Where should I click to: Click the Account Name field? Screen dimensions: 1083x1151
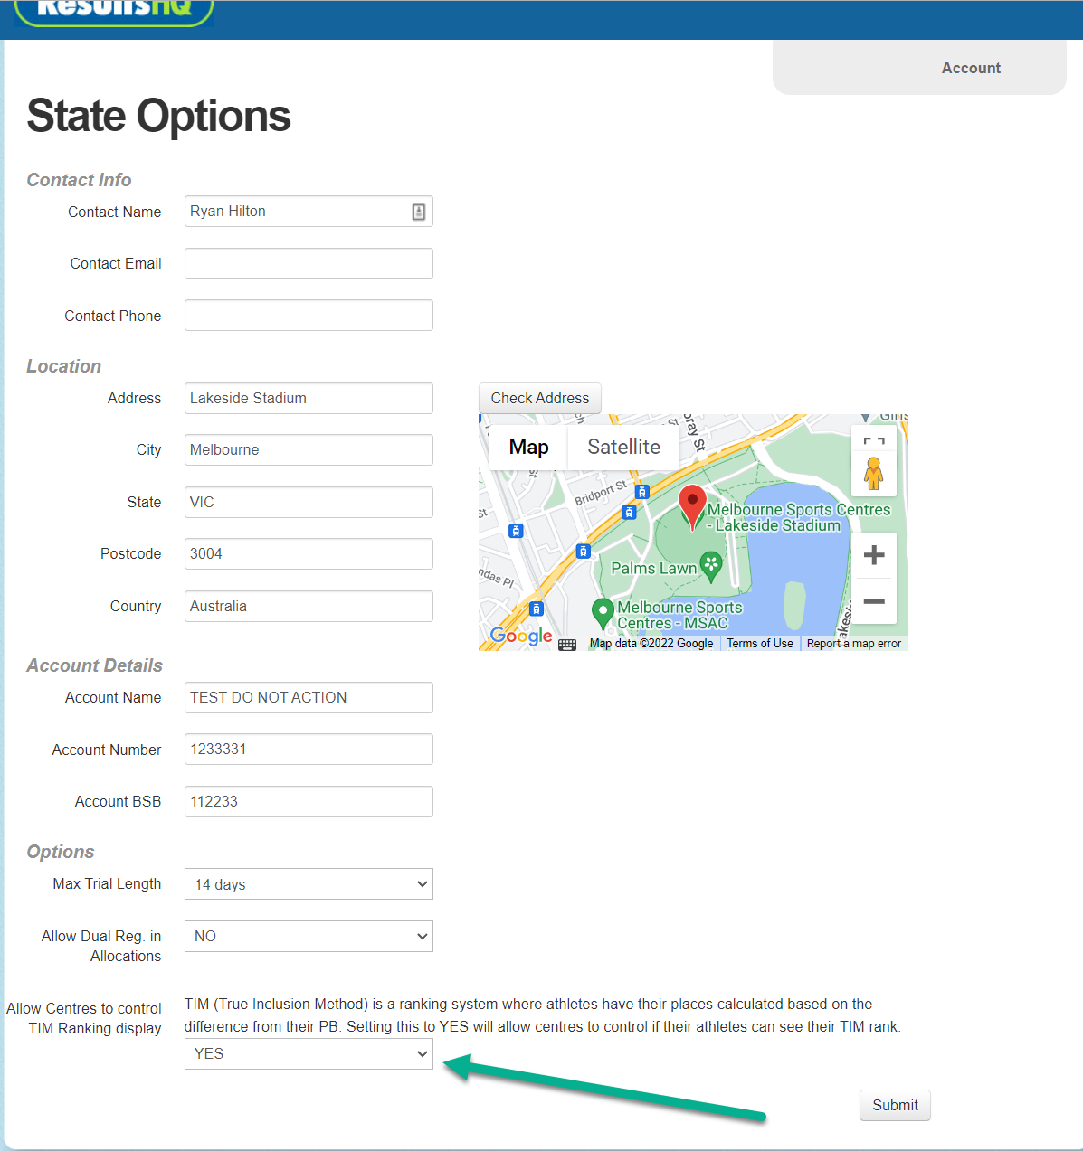(309, 698)
